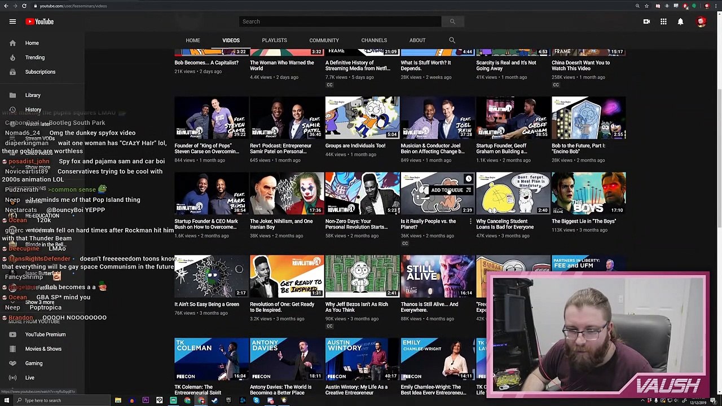The image size is (722, 406).
Task: Play the Antony Davies FEEcon thumbnail
Action: 287,359
